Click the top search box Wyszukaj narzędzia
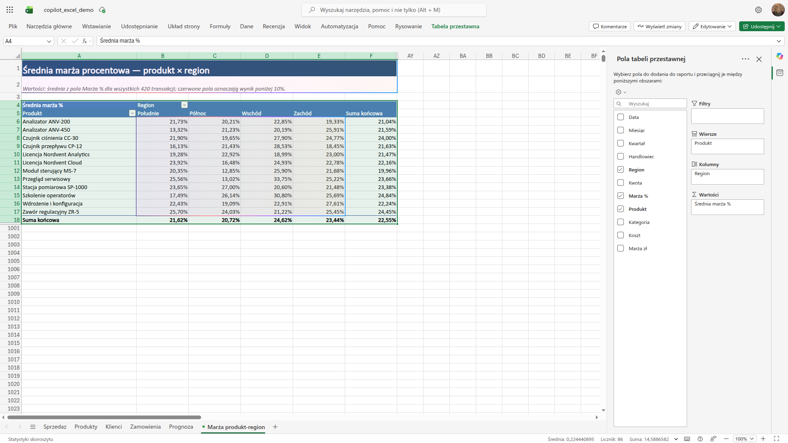Image resolution: width=788 pixels, height=443 pixels. (394, 10)
